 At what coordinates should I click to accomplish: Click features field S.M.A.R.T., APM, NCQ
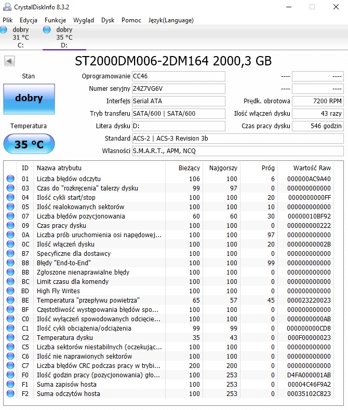click(237, 151)
